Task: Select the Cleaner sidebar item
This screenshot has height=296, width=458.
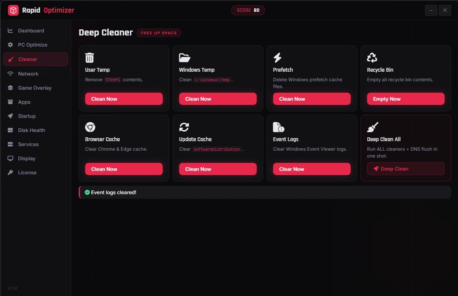Action: [x=36, y=59]
